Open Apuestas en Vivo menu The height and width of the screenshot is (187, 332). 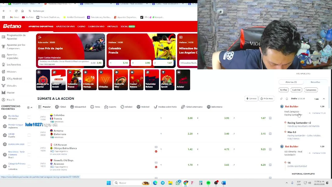coord(65,26)
